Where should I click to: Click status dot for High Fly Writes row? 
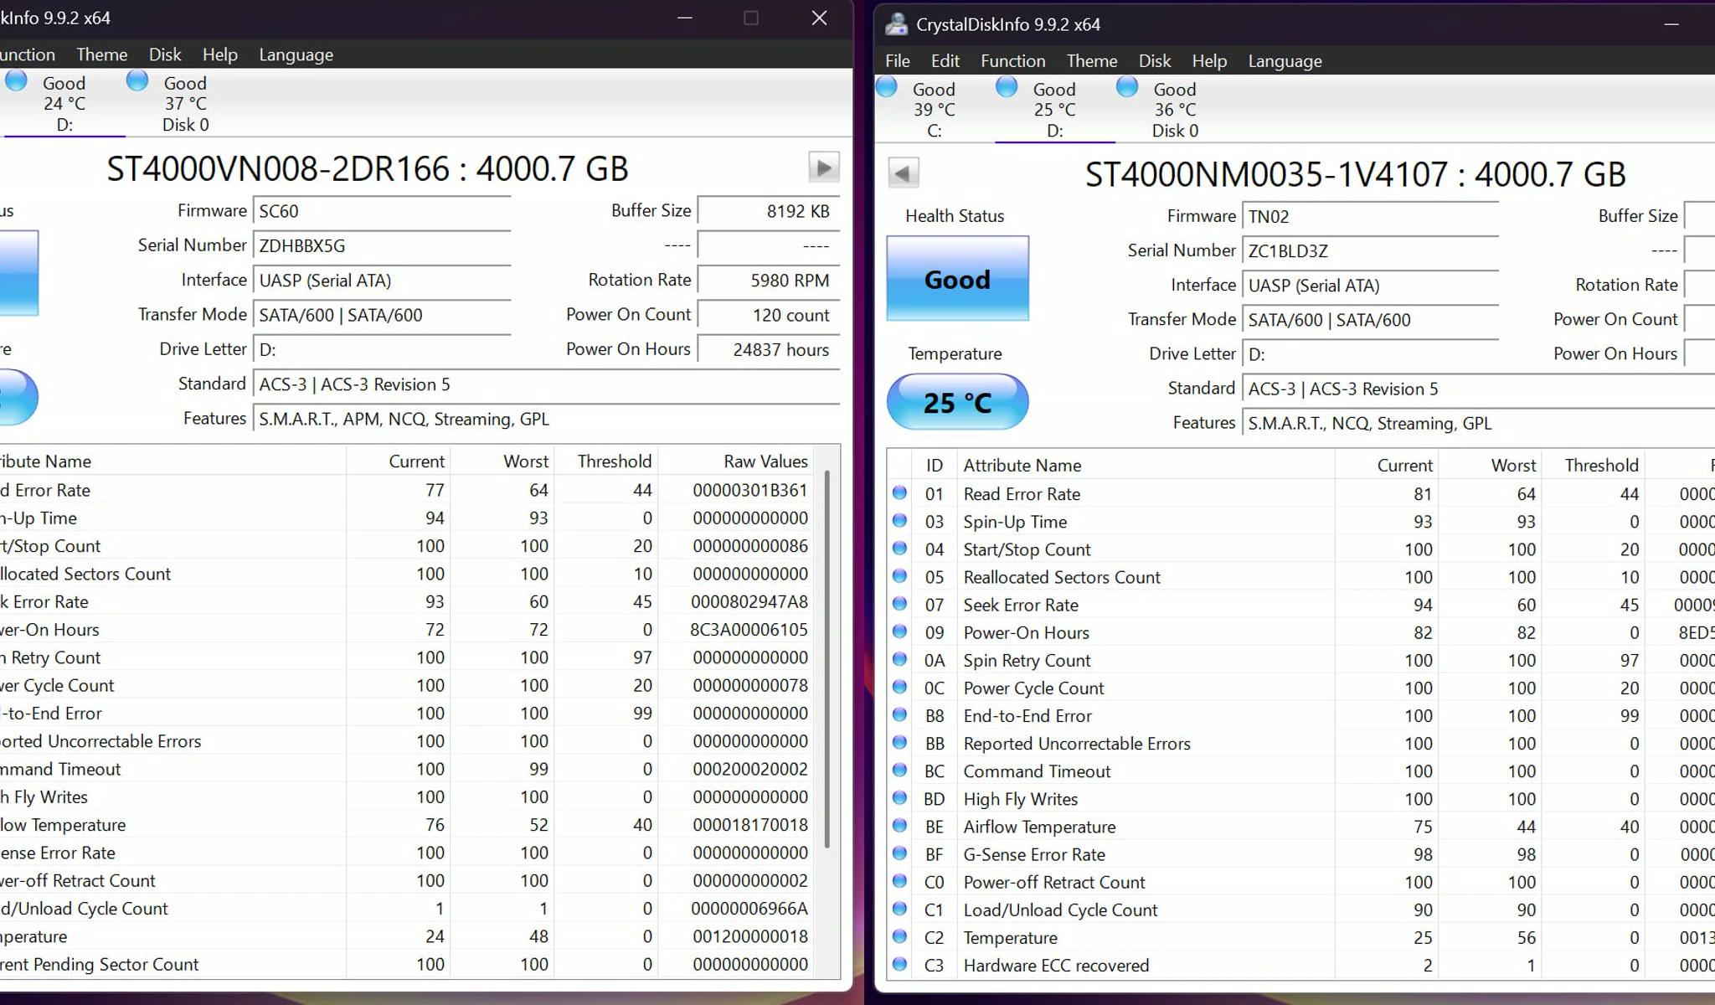pyautogui.click(x=899, y=798)
